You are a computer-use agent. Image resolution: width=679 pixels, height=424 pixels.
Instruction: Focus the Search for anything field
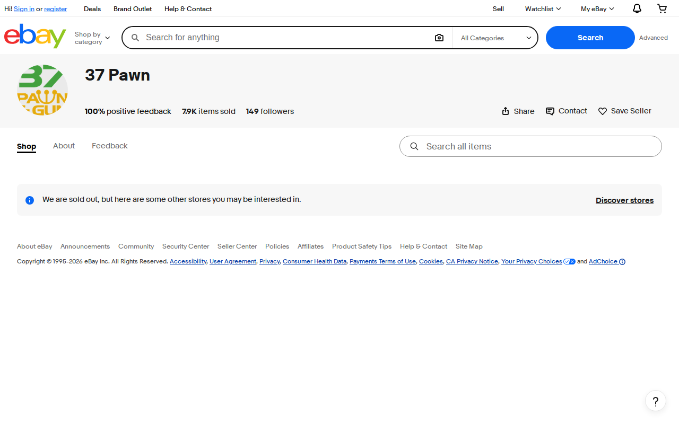pyautogui.click(x=286, y=38)
